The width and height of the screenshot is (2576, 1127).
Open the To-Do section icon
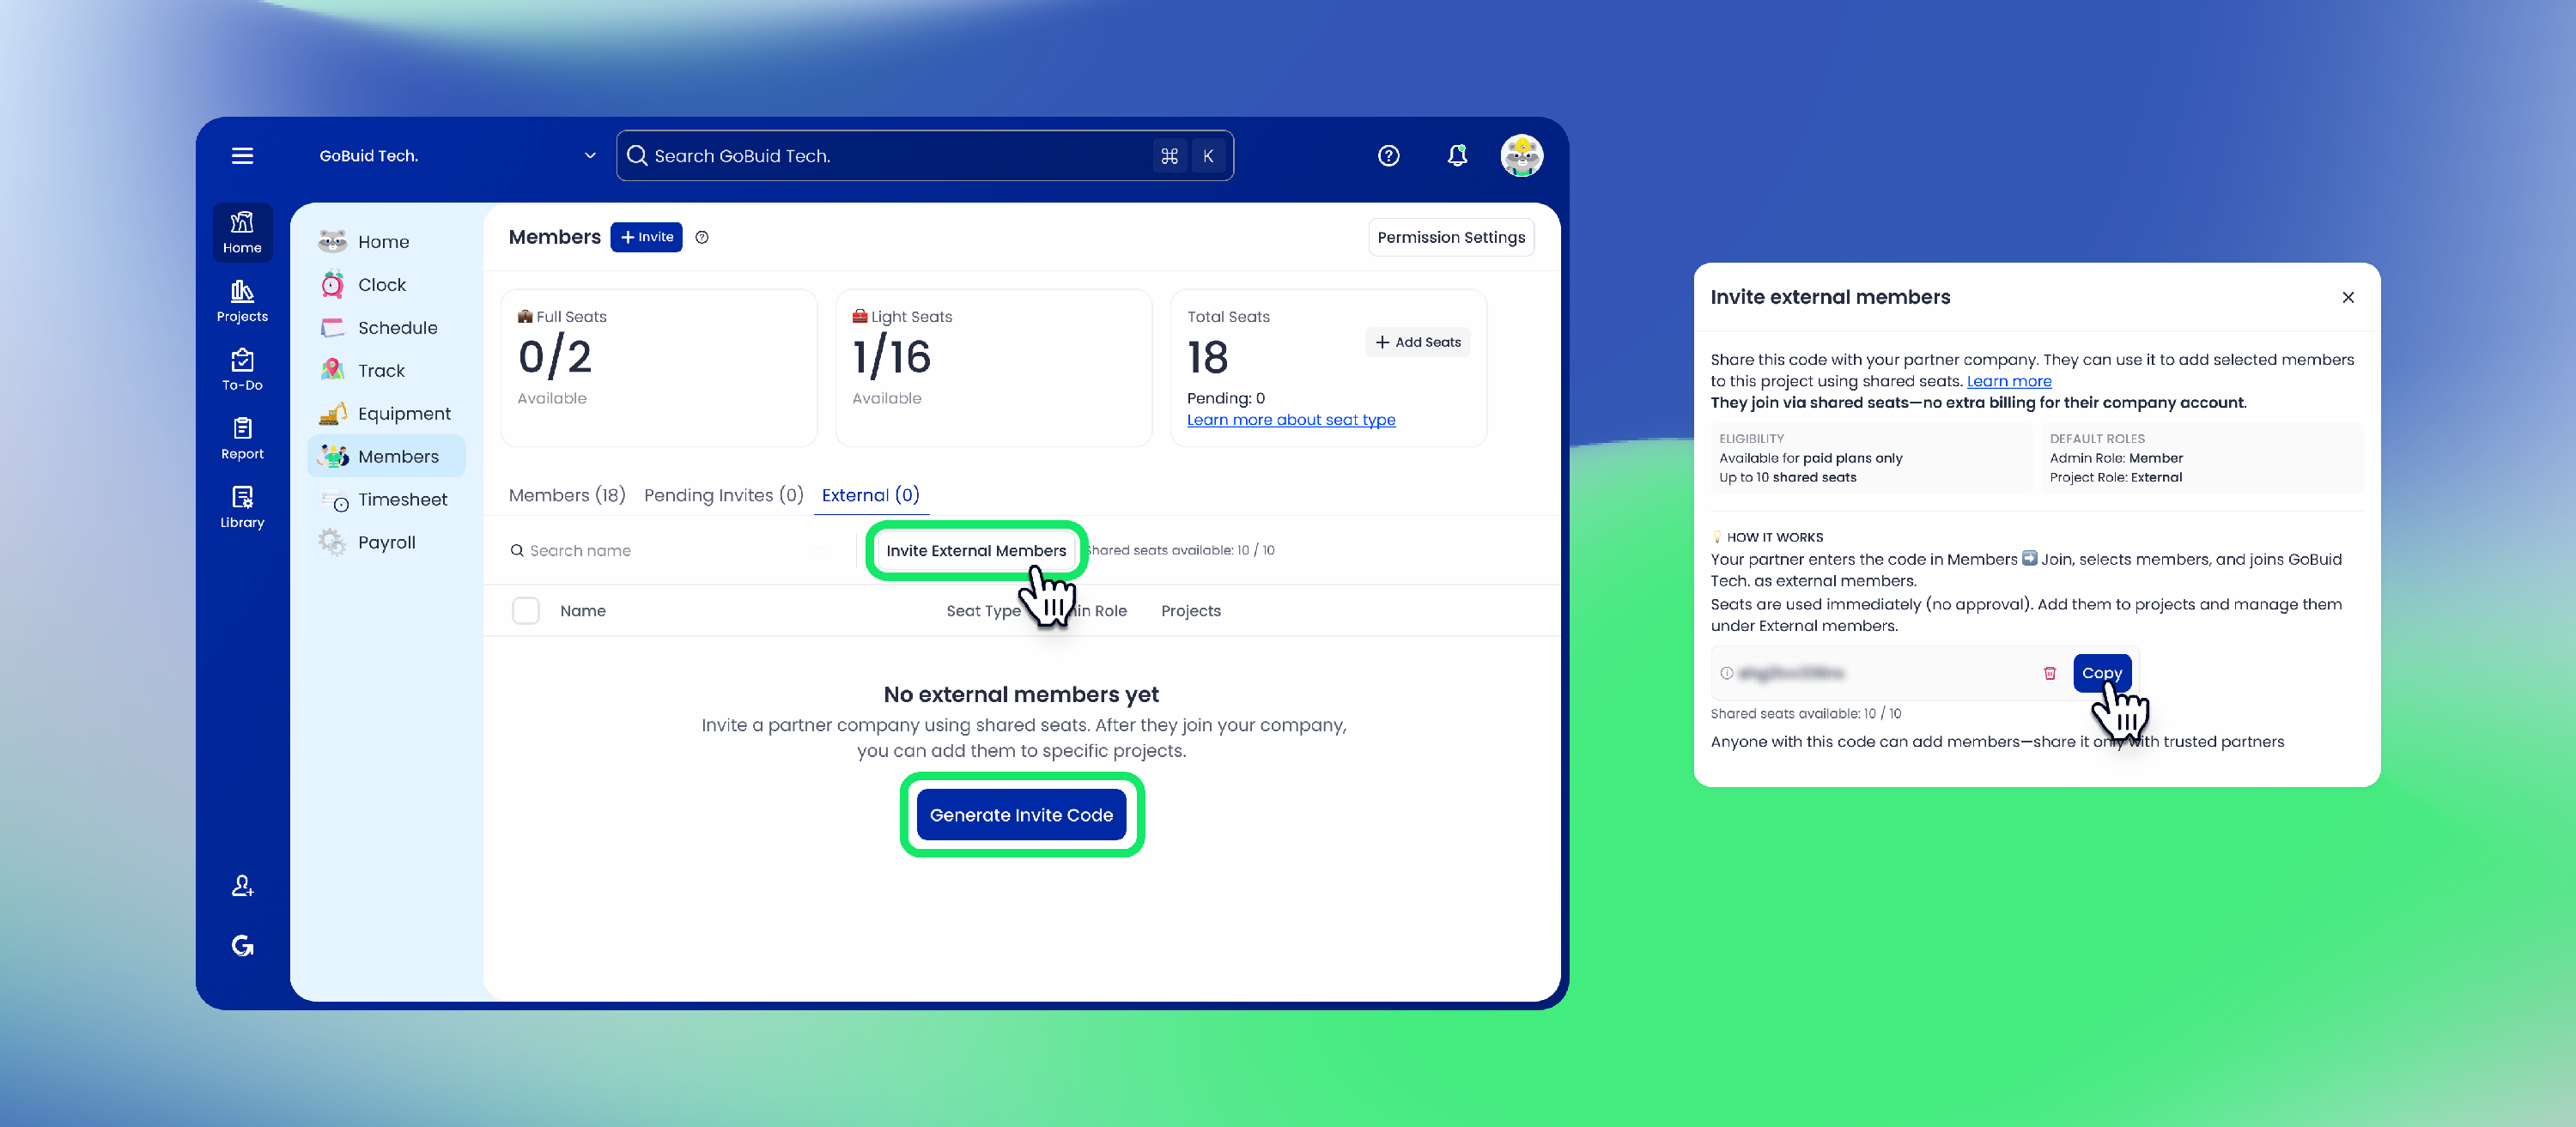coord(242,369)
